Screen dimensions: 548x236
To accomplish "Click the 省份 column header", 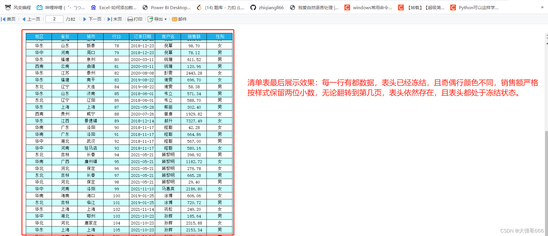I will point(65,36).
